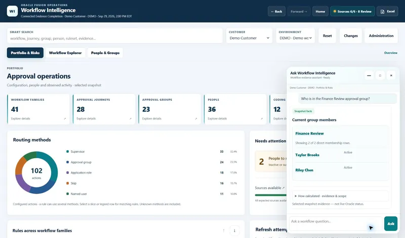Click the Approval group legend color dot
The image size is (405, 238).
pyautogui.click(x=67, y=162)
